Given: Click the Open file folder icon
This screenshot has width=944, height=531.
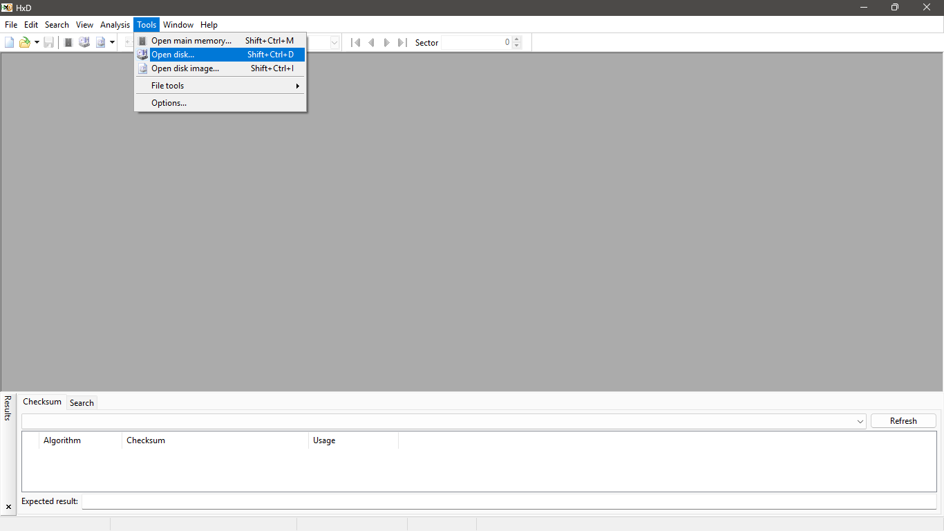Looking at the screenshot, I should point(25,43).
